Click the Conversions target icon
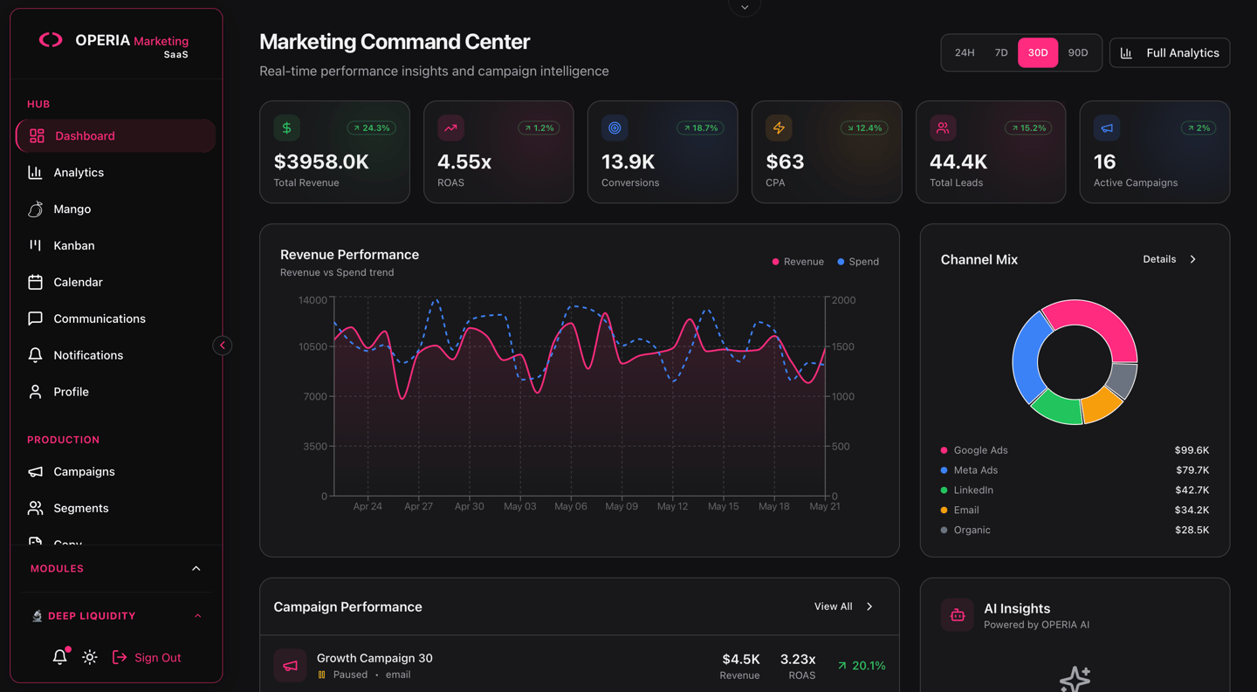1257x692 pixels. [615, 127]
